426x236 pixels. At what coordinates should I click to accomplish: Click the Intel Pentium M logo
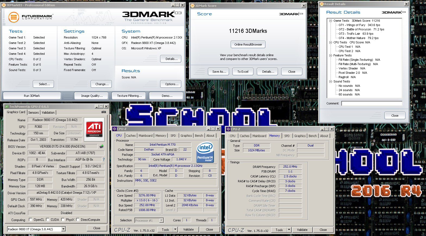(x=205, y=152)
